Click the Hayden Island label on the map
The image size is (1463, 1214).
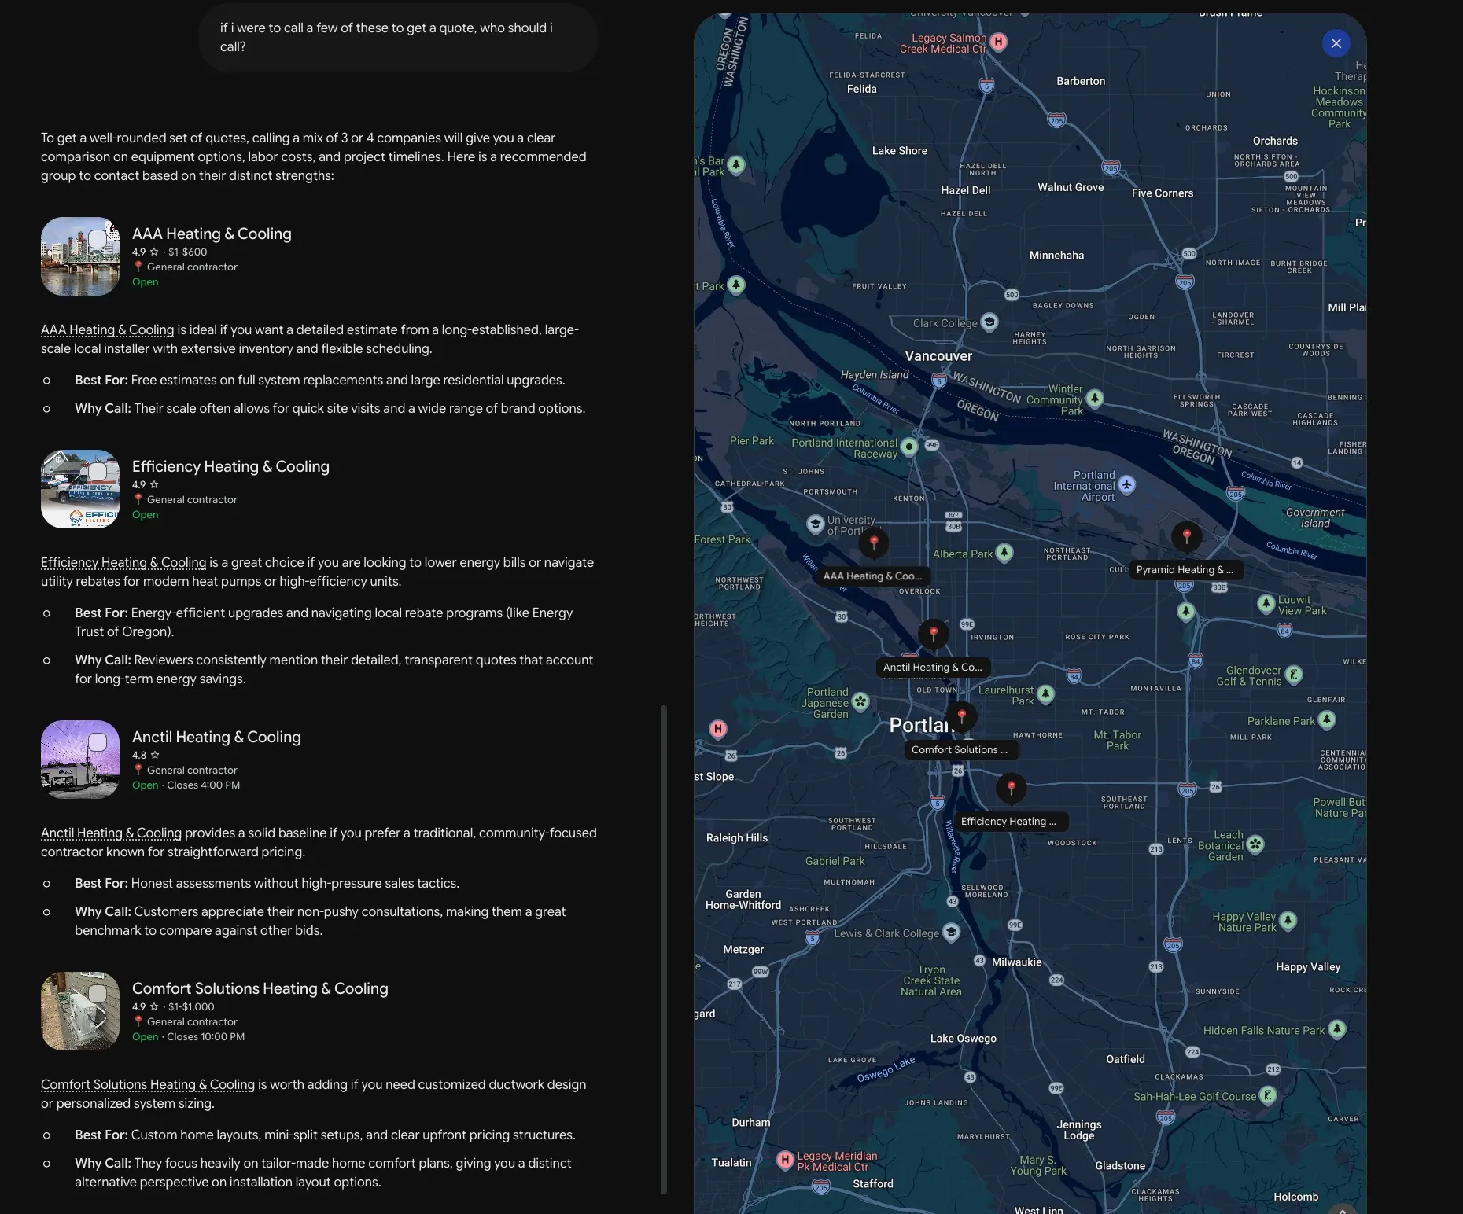(875, 374)
